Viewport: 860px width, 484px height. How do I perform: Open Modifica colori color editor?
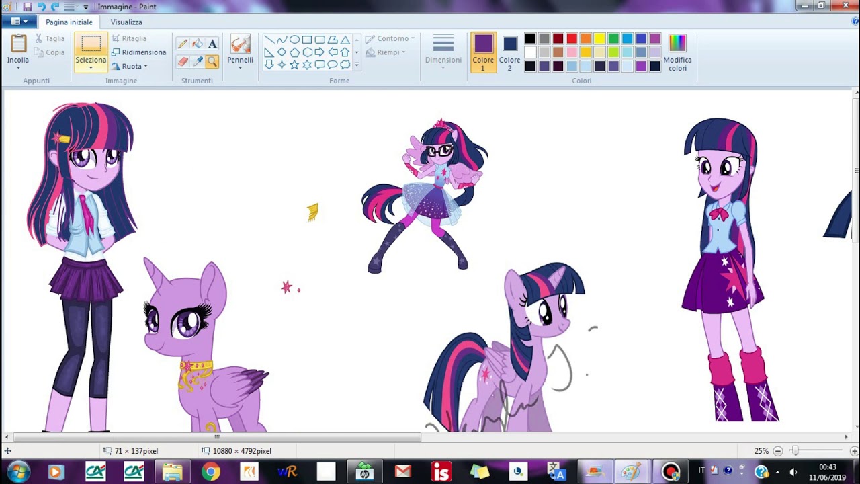[677, 52]
